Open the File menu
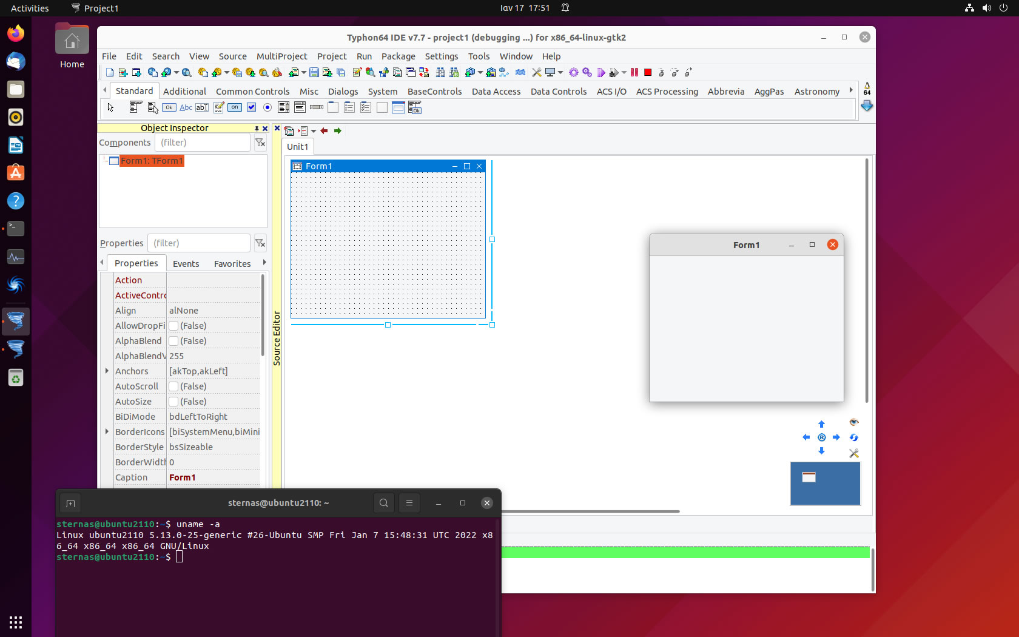 (x=109, y=56)
